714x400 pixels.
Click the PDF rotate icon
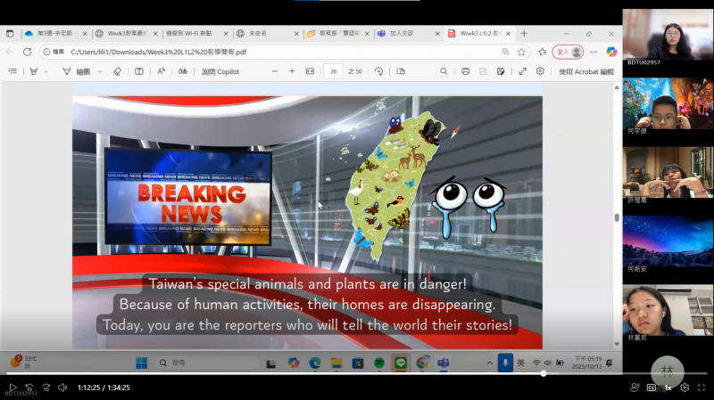(378, 71)
